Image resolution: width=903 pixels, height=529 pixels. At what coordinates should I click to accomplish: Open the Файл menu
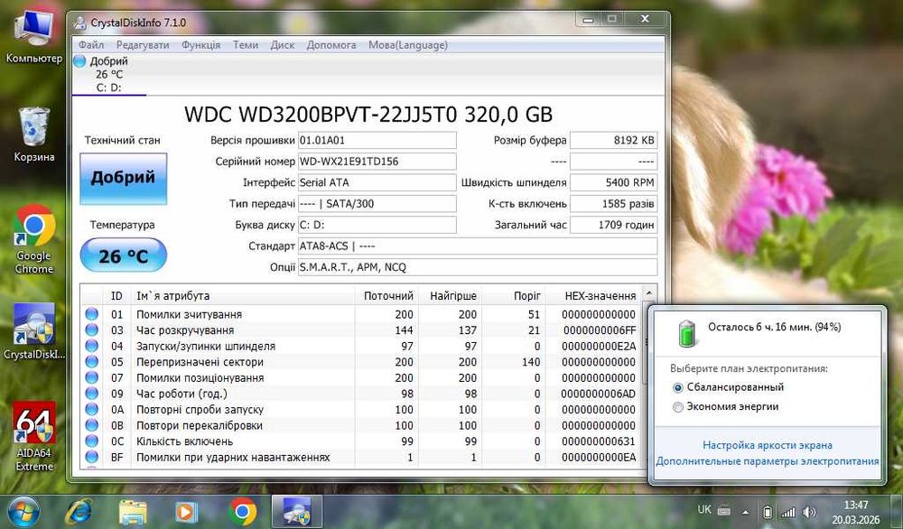91,45
